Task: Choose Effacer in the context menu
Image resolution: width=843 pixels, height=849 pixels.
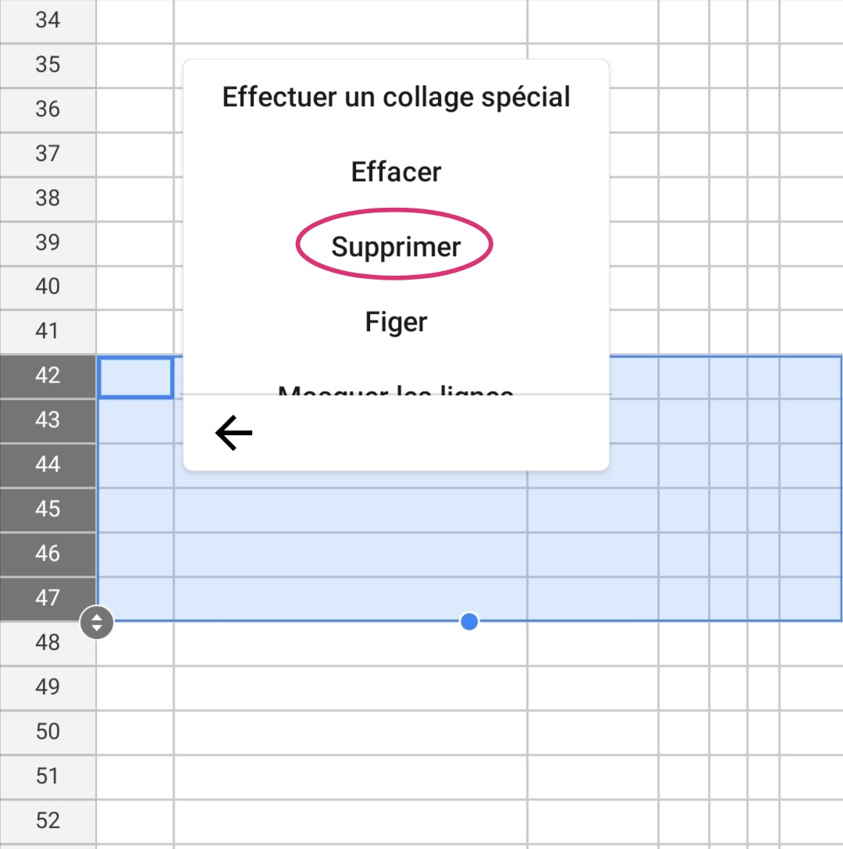Action: [396, 172]
